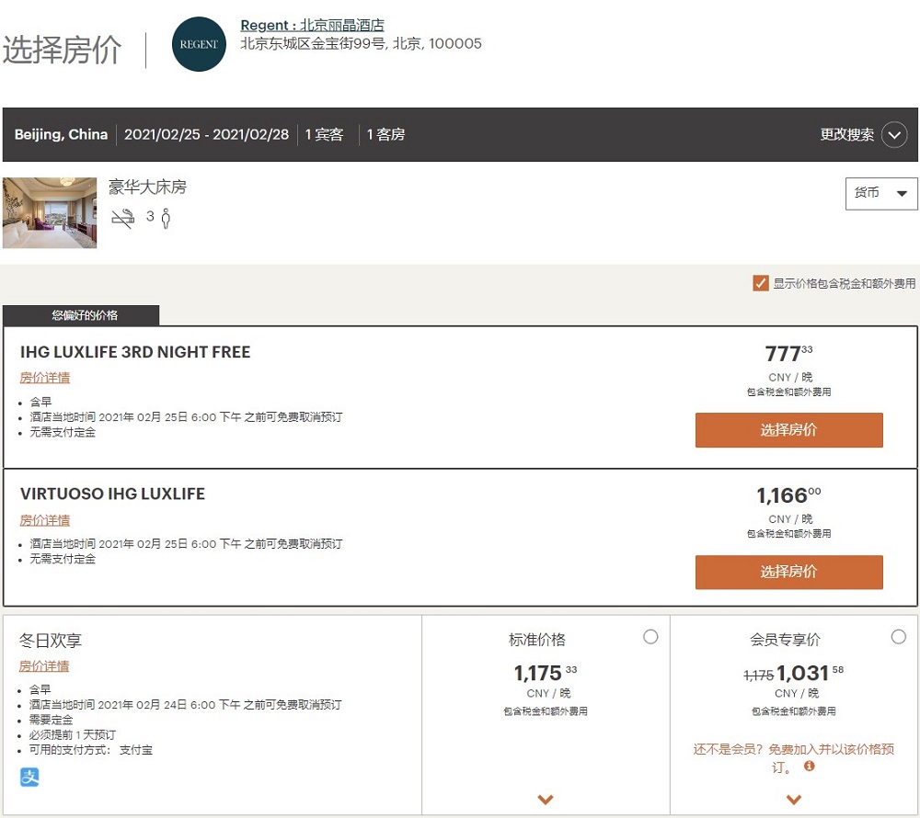Click 选择房价 button for 777 CNY rate
This screenshot has width=920, height=818.
click(788, 430)
